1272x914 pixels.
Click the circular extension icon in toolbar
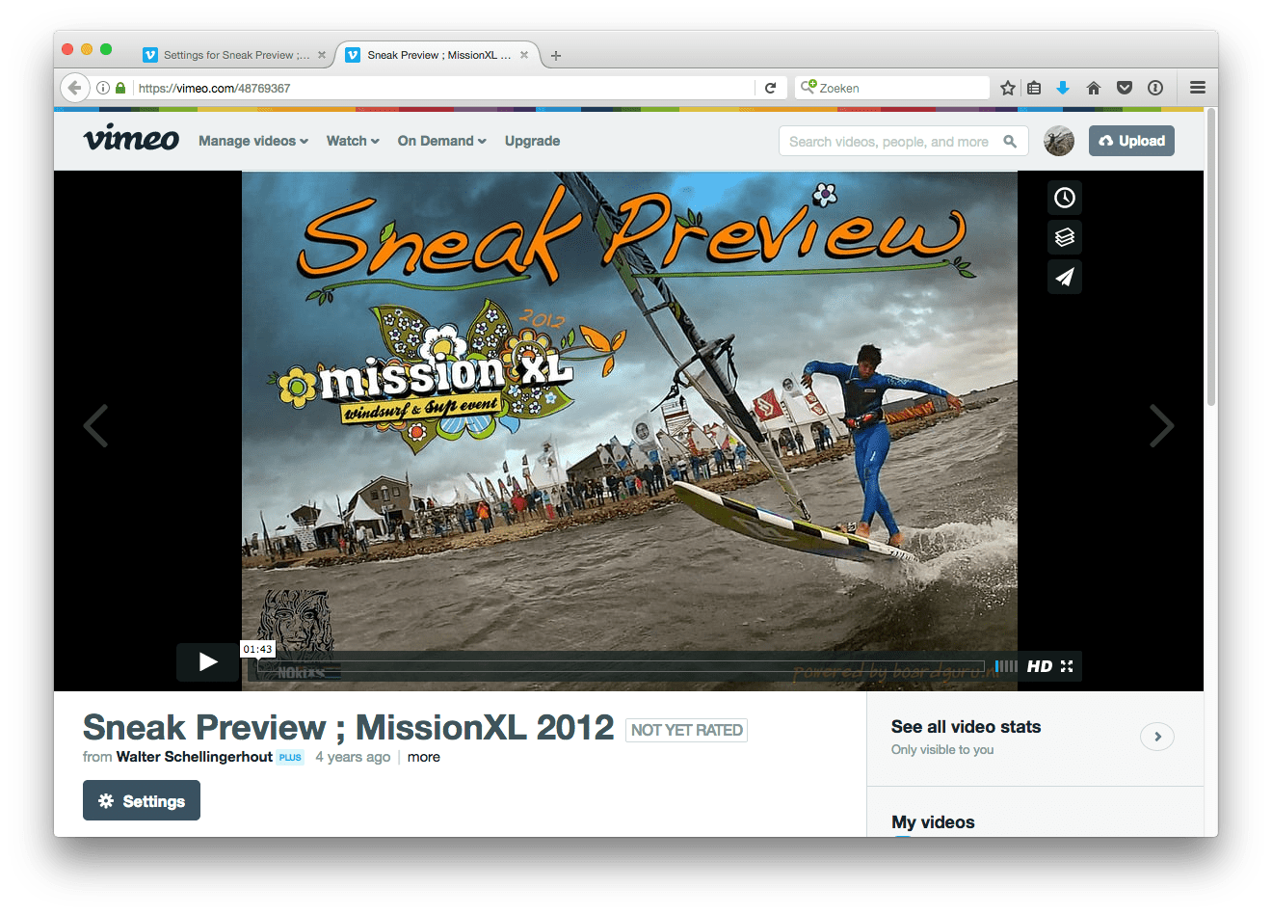1155,88
